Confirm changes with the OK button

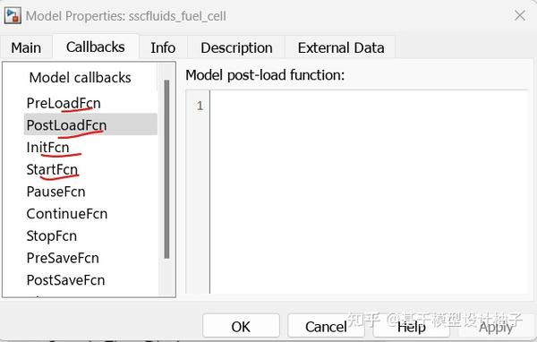[x=241, y=327]
